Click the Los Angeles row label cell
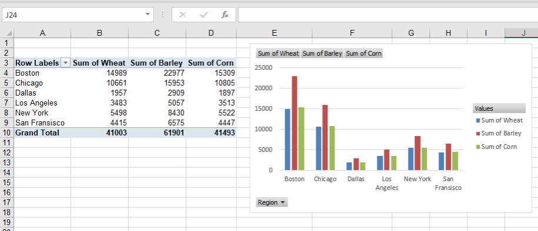 (42, 103)
